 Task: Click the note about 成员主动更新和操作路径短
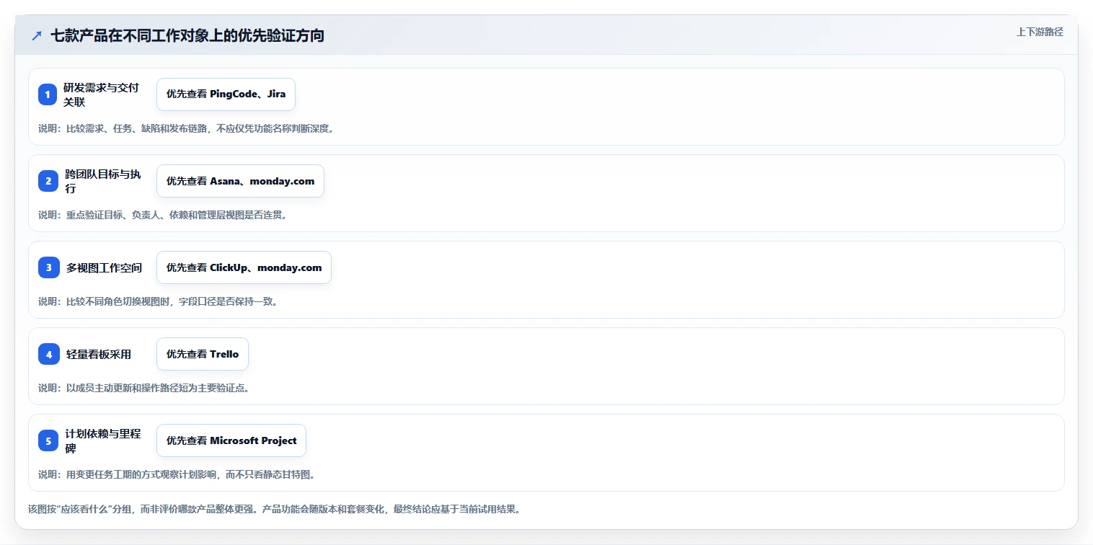click(x=143, y=388)
